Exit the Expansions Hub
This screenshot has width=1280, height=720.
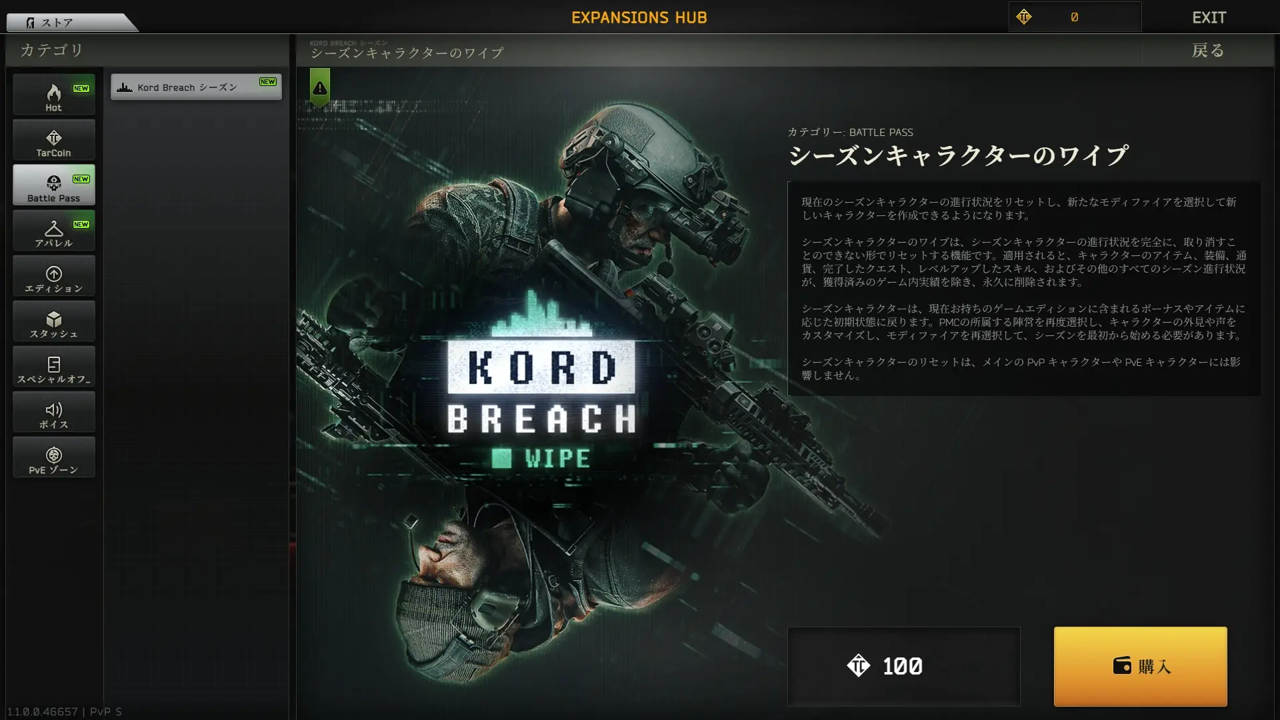(1209, 18)
